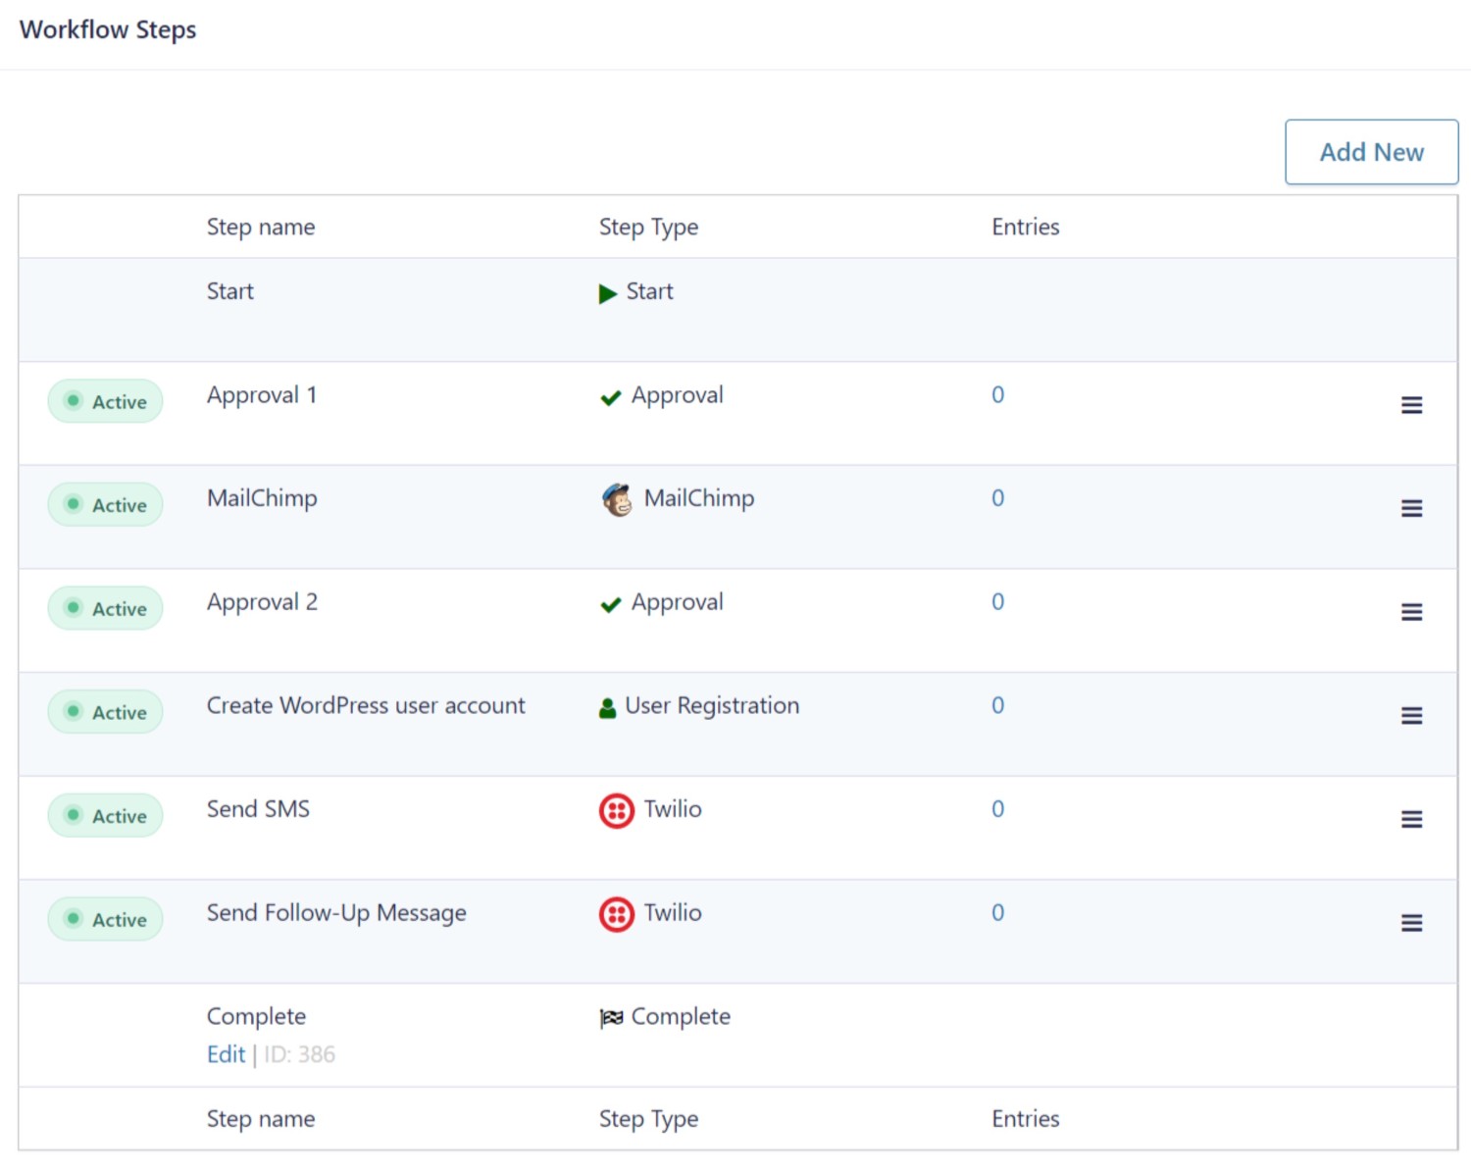Click the Step Type column header
The image size is (1471, 1175).
(648, 227)
